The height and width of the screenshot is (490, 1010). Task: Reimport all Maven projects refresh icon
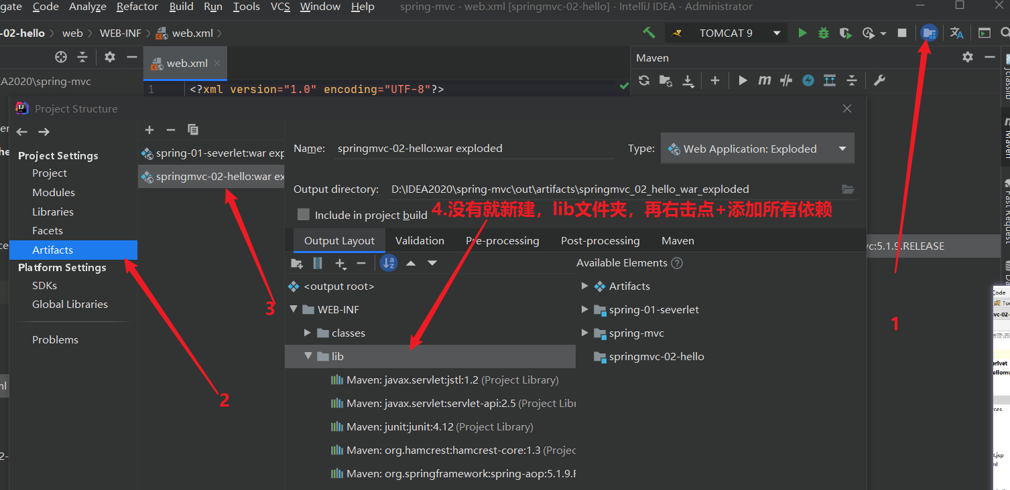tap(644, 80)
